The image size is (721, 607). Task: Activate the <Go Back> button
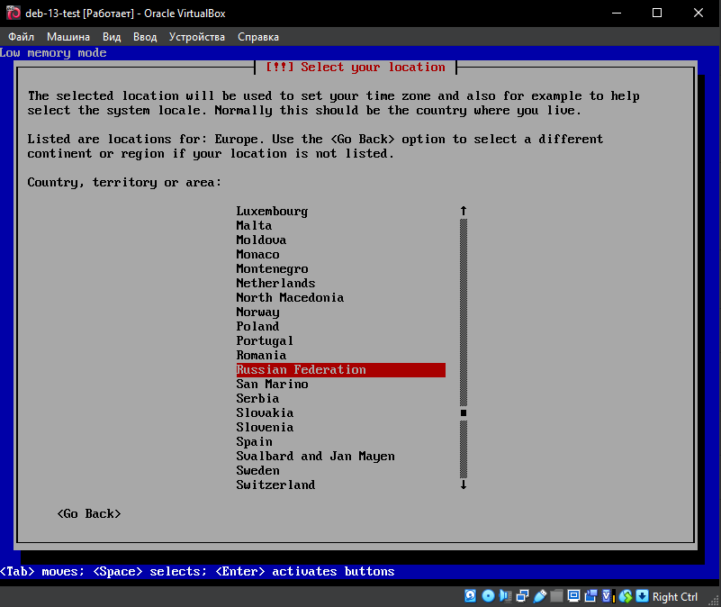coord(88,513)
